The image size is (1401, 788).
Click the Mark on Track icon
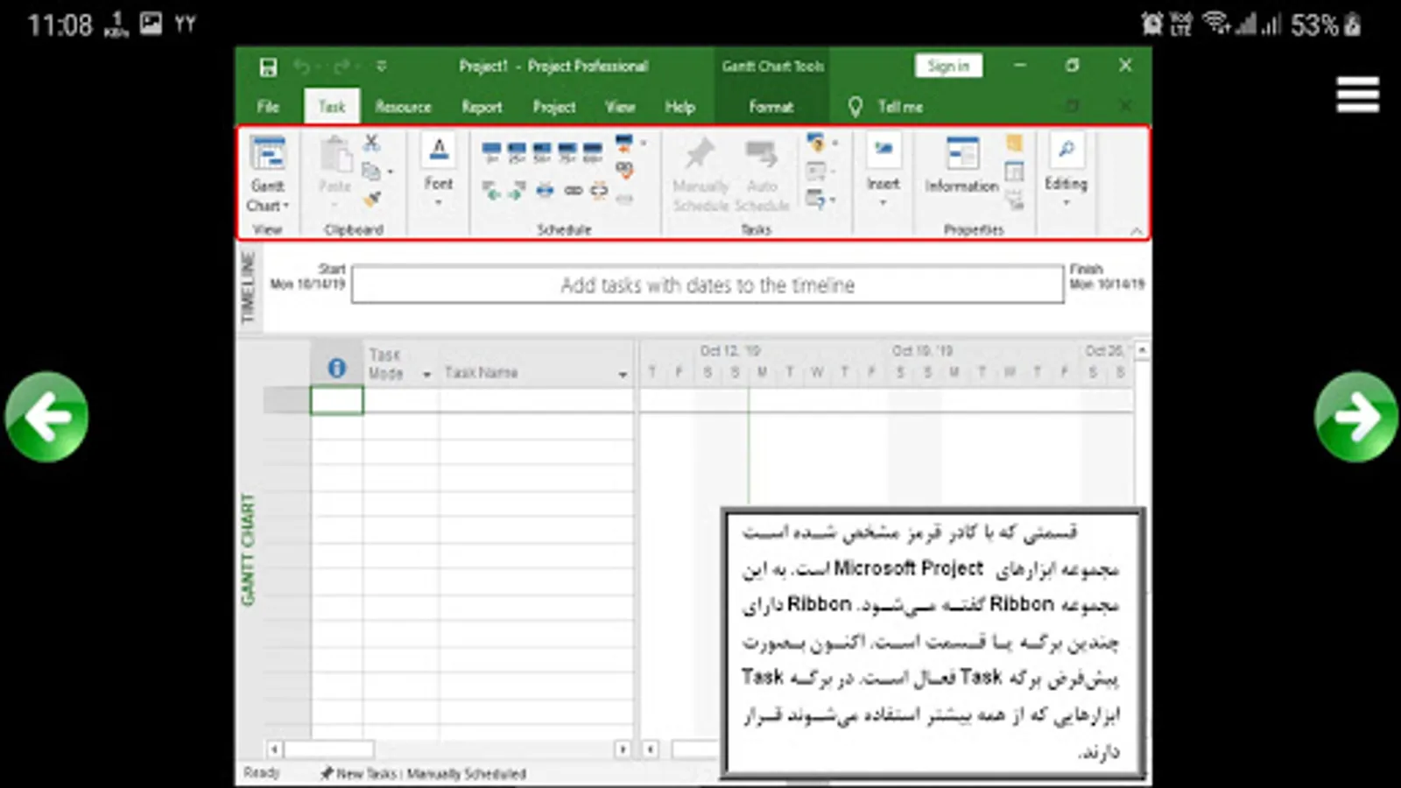[623, 142]
